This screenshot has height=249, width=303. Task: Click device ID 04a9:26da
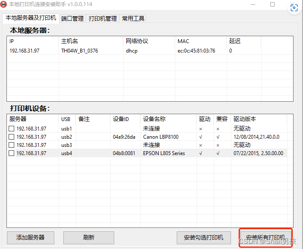click(124, 137)
